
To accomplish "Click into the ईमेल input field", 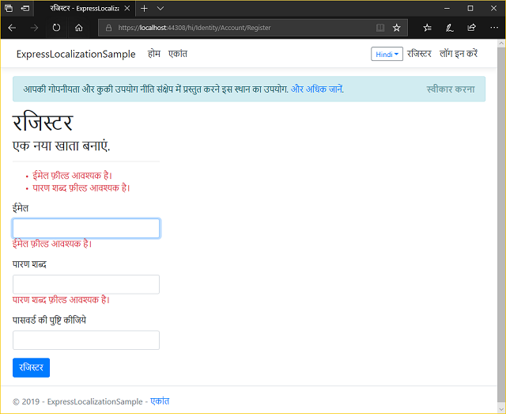I will [86, 228].
